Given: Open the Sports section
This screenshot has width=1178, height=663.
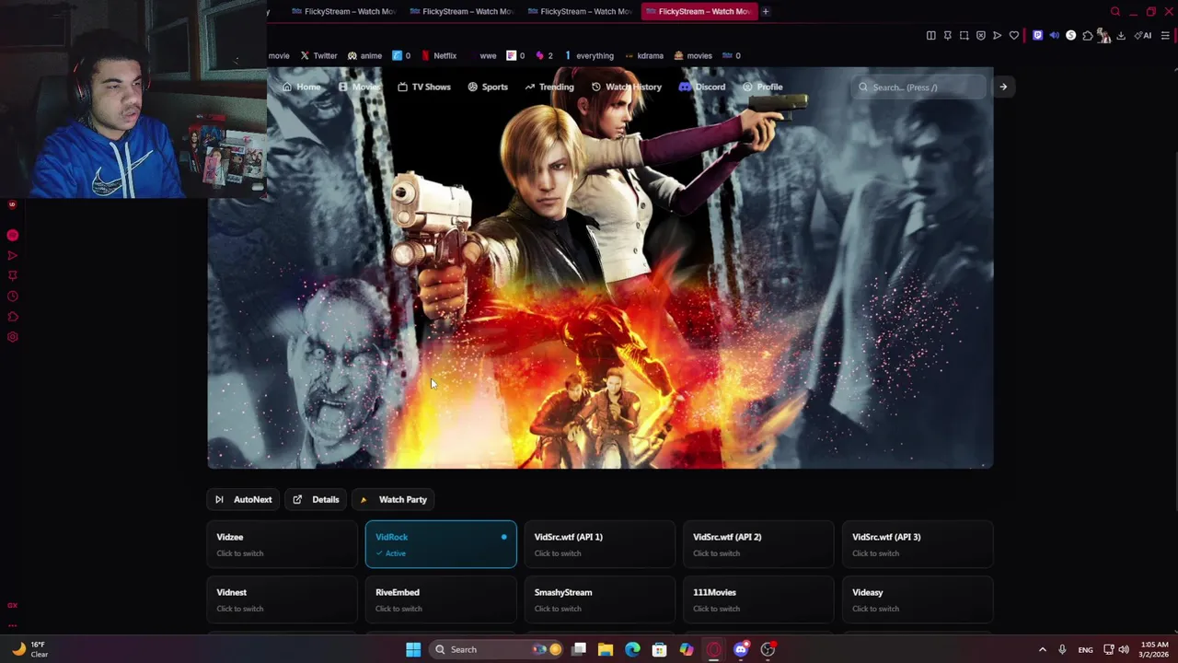Looking at the screenshot, I should 488,87.
